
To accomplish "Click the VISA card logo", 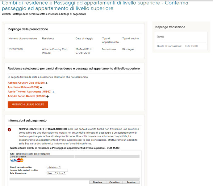I will [x=13, y=160].
